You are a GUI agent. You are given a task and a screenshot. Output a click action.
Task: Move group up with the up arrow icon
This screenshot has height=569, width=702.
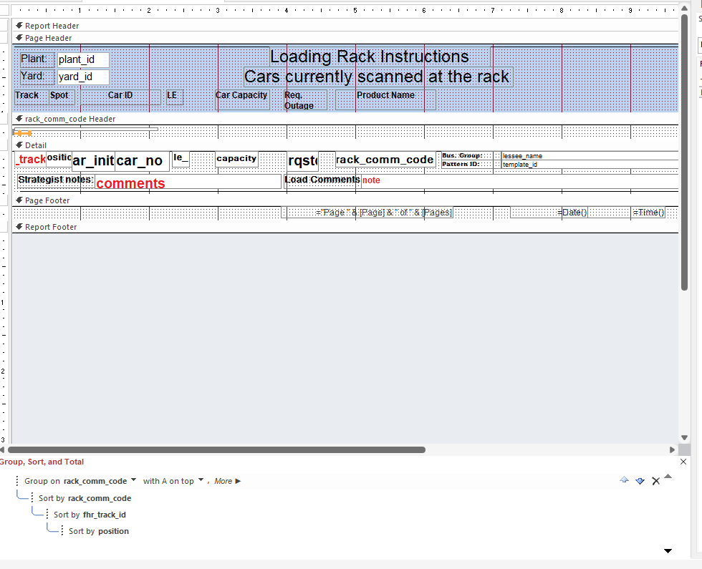624,480
